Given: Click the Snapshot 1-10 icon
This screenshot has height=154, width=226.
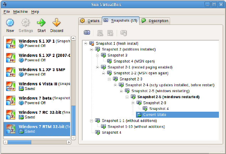Looking at the screenshot, I should coord(104,127).
